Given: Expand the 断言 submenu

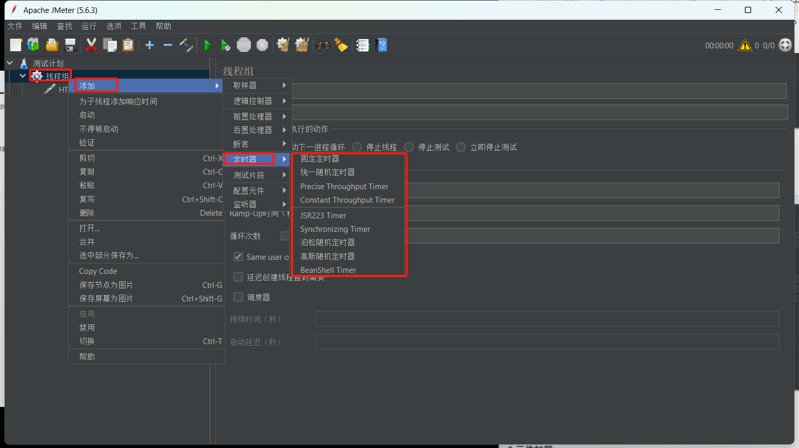Looking at the screenshot, I should pos(257,144).
